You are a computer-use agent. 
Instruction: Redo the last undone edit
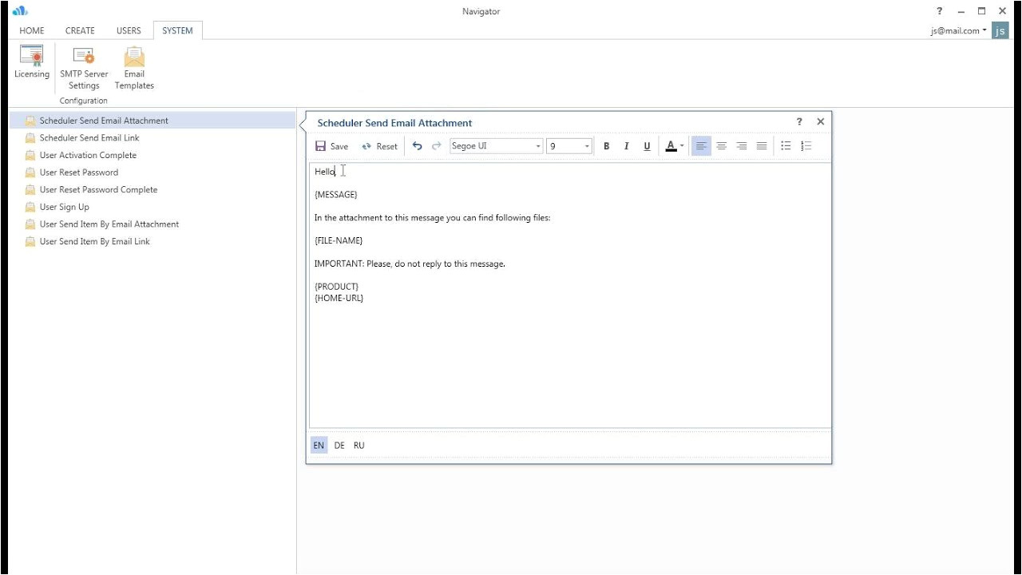(436, 146)
